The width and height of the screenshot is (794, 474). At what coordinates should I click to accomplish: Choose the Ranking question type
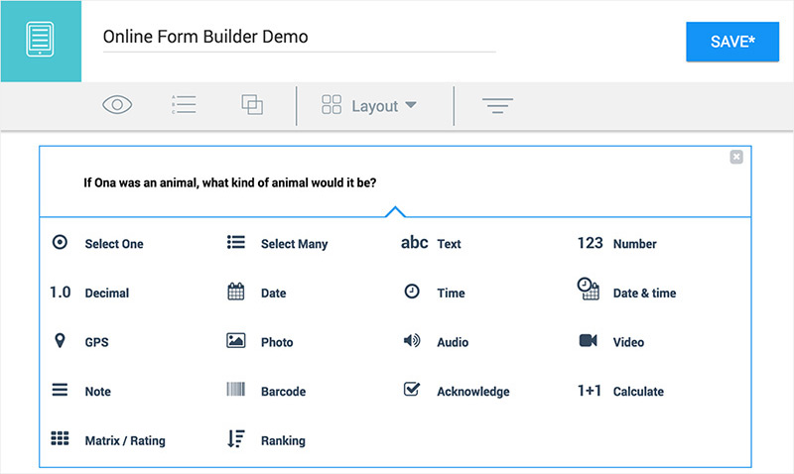266,439
